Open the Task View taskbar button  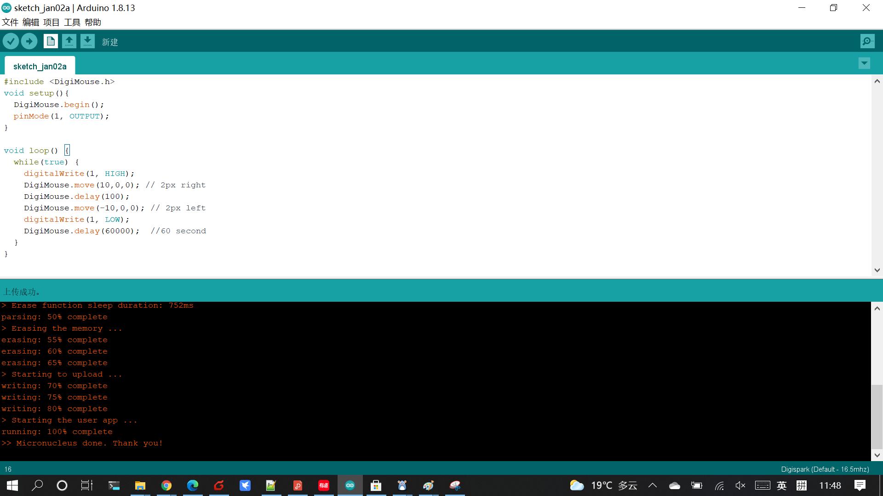pyautogui.click(x=87, y=485)
